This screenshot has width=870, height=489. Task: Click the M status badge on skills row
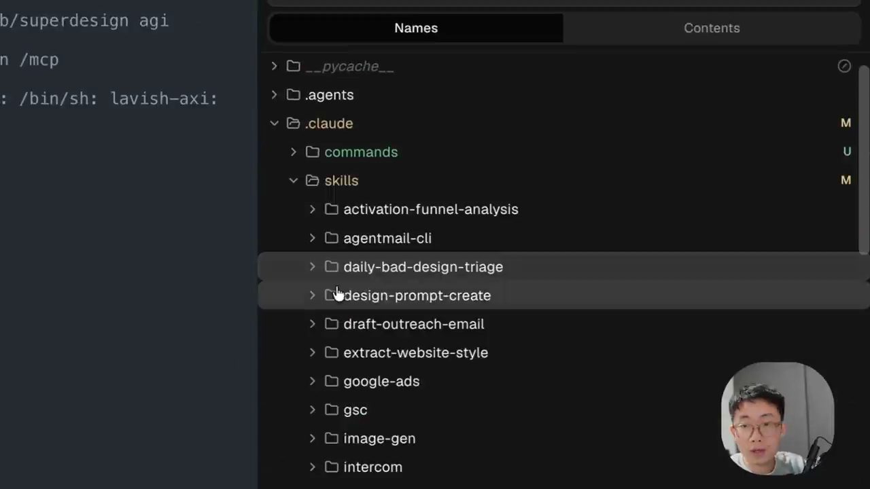pyautogui.click(x=846, y=180)
